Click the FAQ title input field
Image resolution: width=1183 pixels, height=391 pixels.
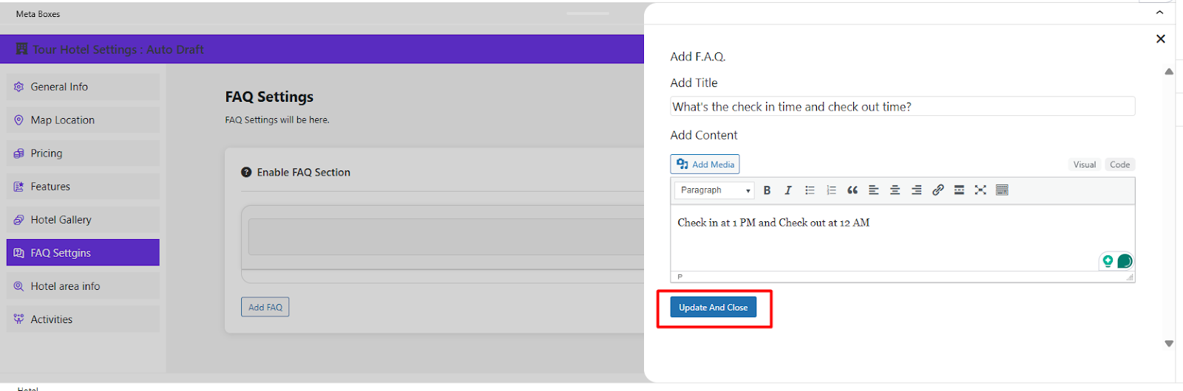coord(902,107)
